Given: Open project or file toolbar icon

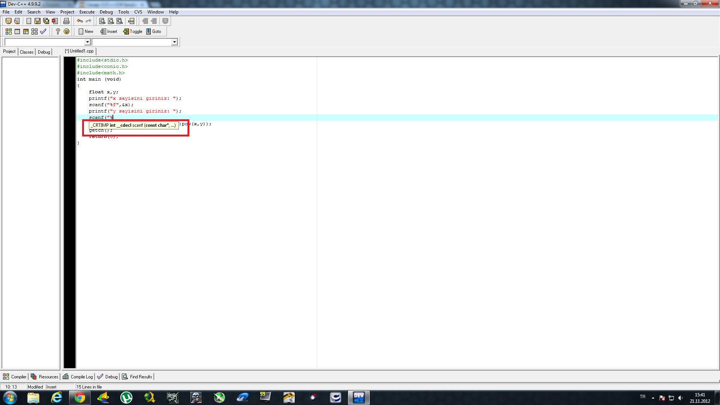Looking at the screenshot, I should point(8,21).
